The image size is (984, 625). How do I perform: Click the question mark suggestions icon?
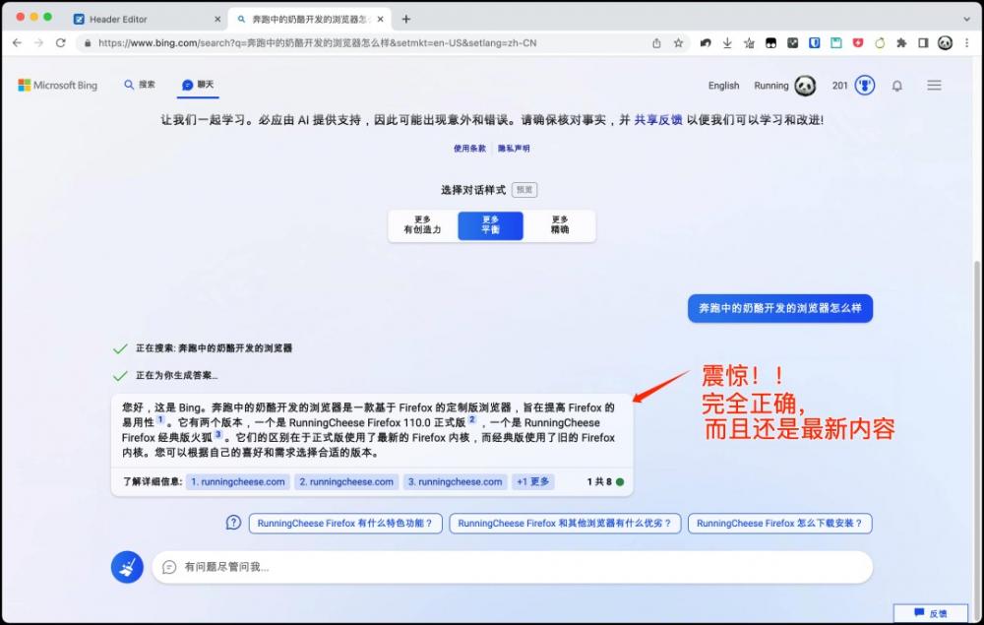233,523
